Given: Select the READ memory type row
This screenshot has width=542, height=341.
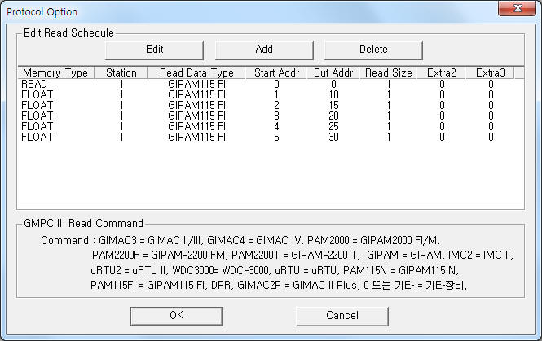Looking at the screenshot, I should [x=271, y=84].
